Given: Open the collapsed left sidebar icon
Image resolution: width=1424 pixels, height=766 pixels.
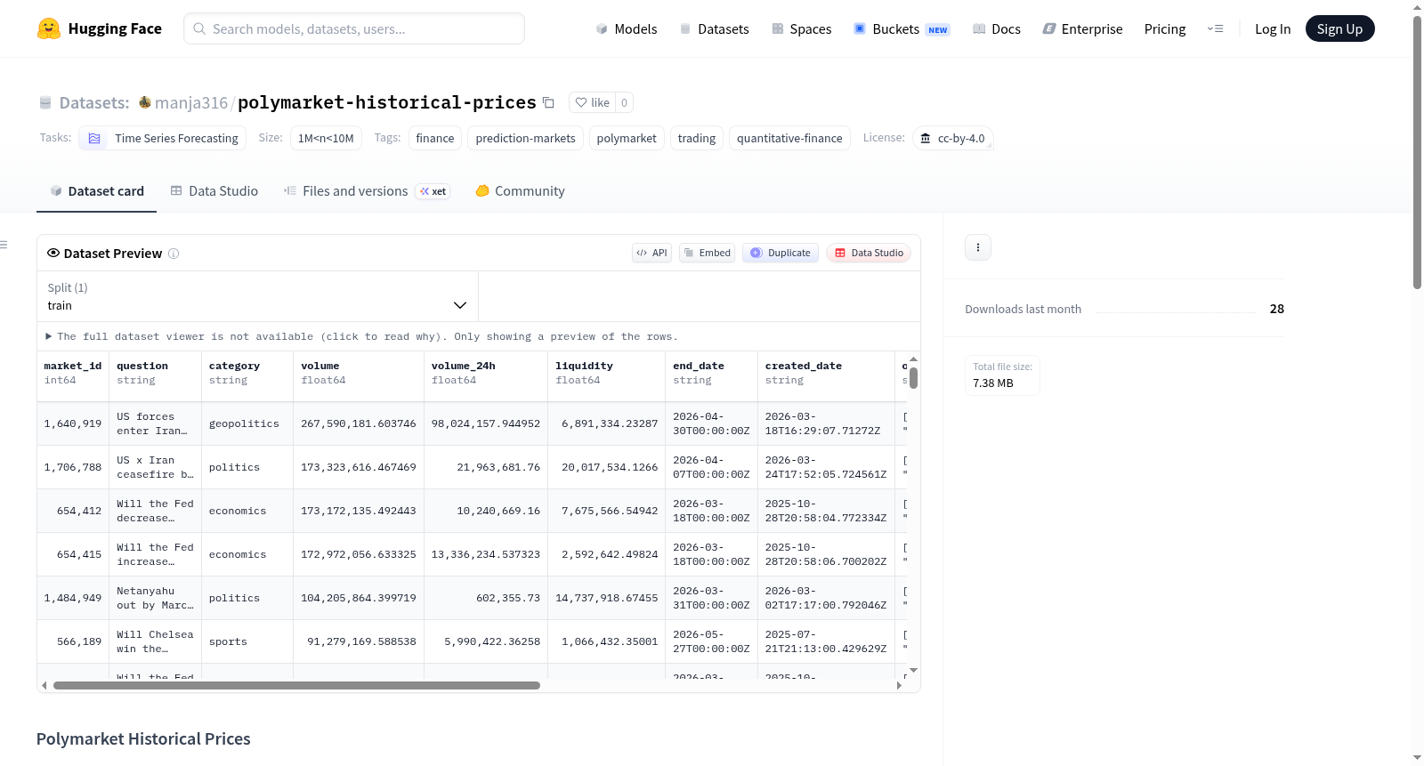Looking at the screenshot, I should click(4, 245).
